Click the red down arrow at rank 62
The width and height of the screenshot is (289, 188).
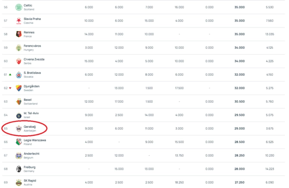coord(10,88)
